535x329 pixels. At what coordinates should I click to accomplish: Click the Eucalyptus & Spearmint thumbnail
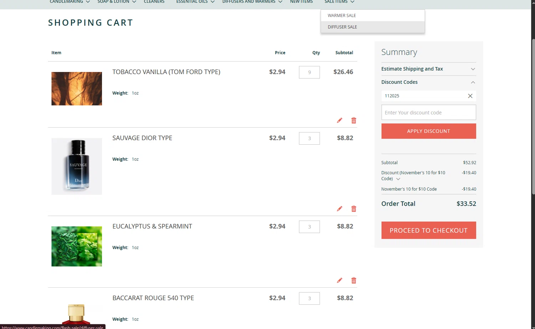click(77, 246)
